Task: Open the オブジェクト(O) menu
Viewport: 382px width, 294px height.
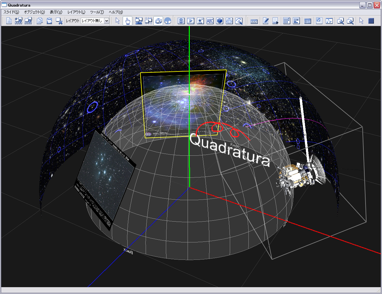Action: click(34, 12)
